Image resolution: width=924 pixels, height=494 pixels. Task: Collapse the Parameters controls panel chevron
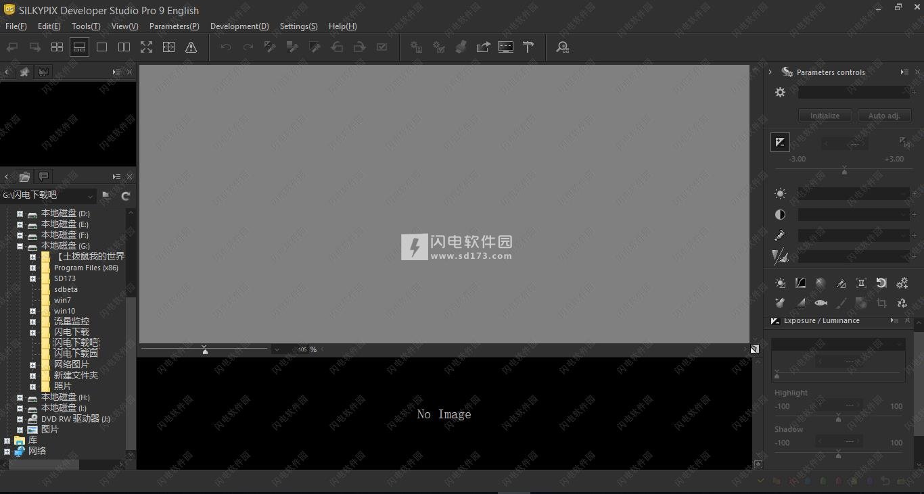(x=770, y=72)
